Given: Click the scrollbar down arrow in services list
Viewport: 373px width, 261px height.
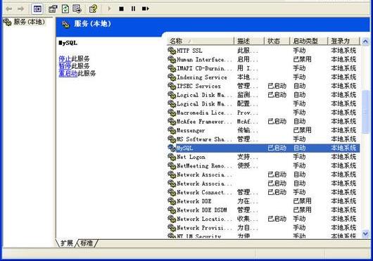Looking at the screenshot, I should pyautogui.click(x=365, y=234).
